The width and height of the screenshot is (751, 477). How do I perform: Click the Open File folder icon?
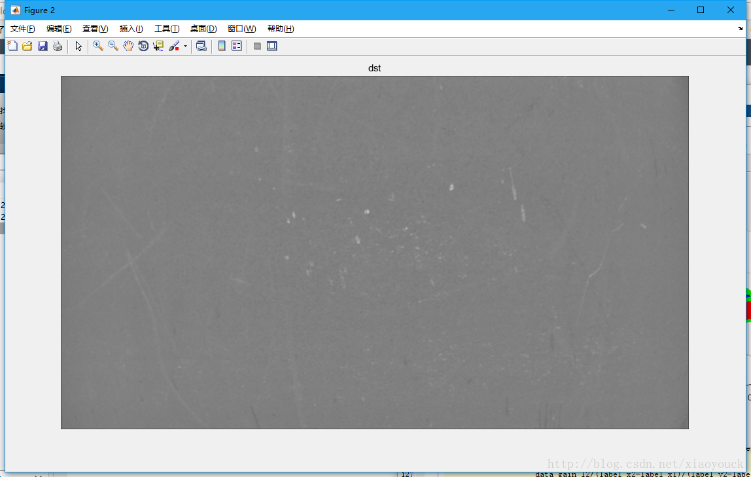point(27,46)
